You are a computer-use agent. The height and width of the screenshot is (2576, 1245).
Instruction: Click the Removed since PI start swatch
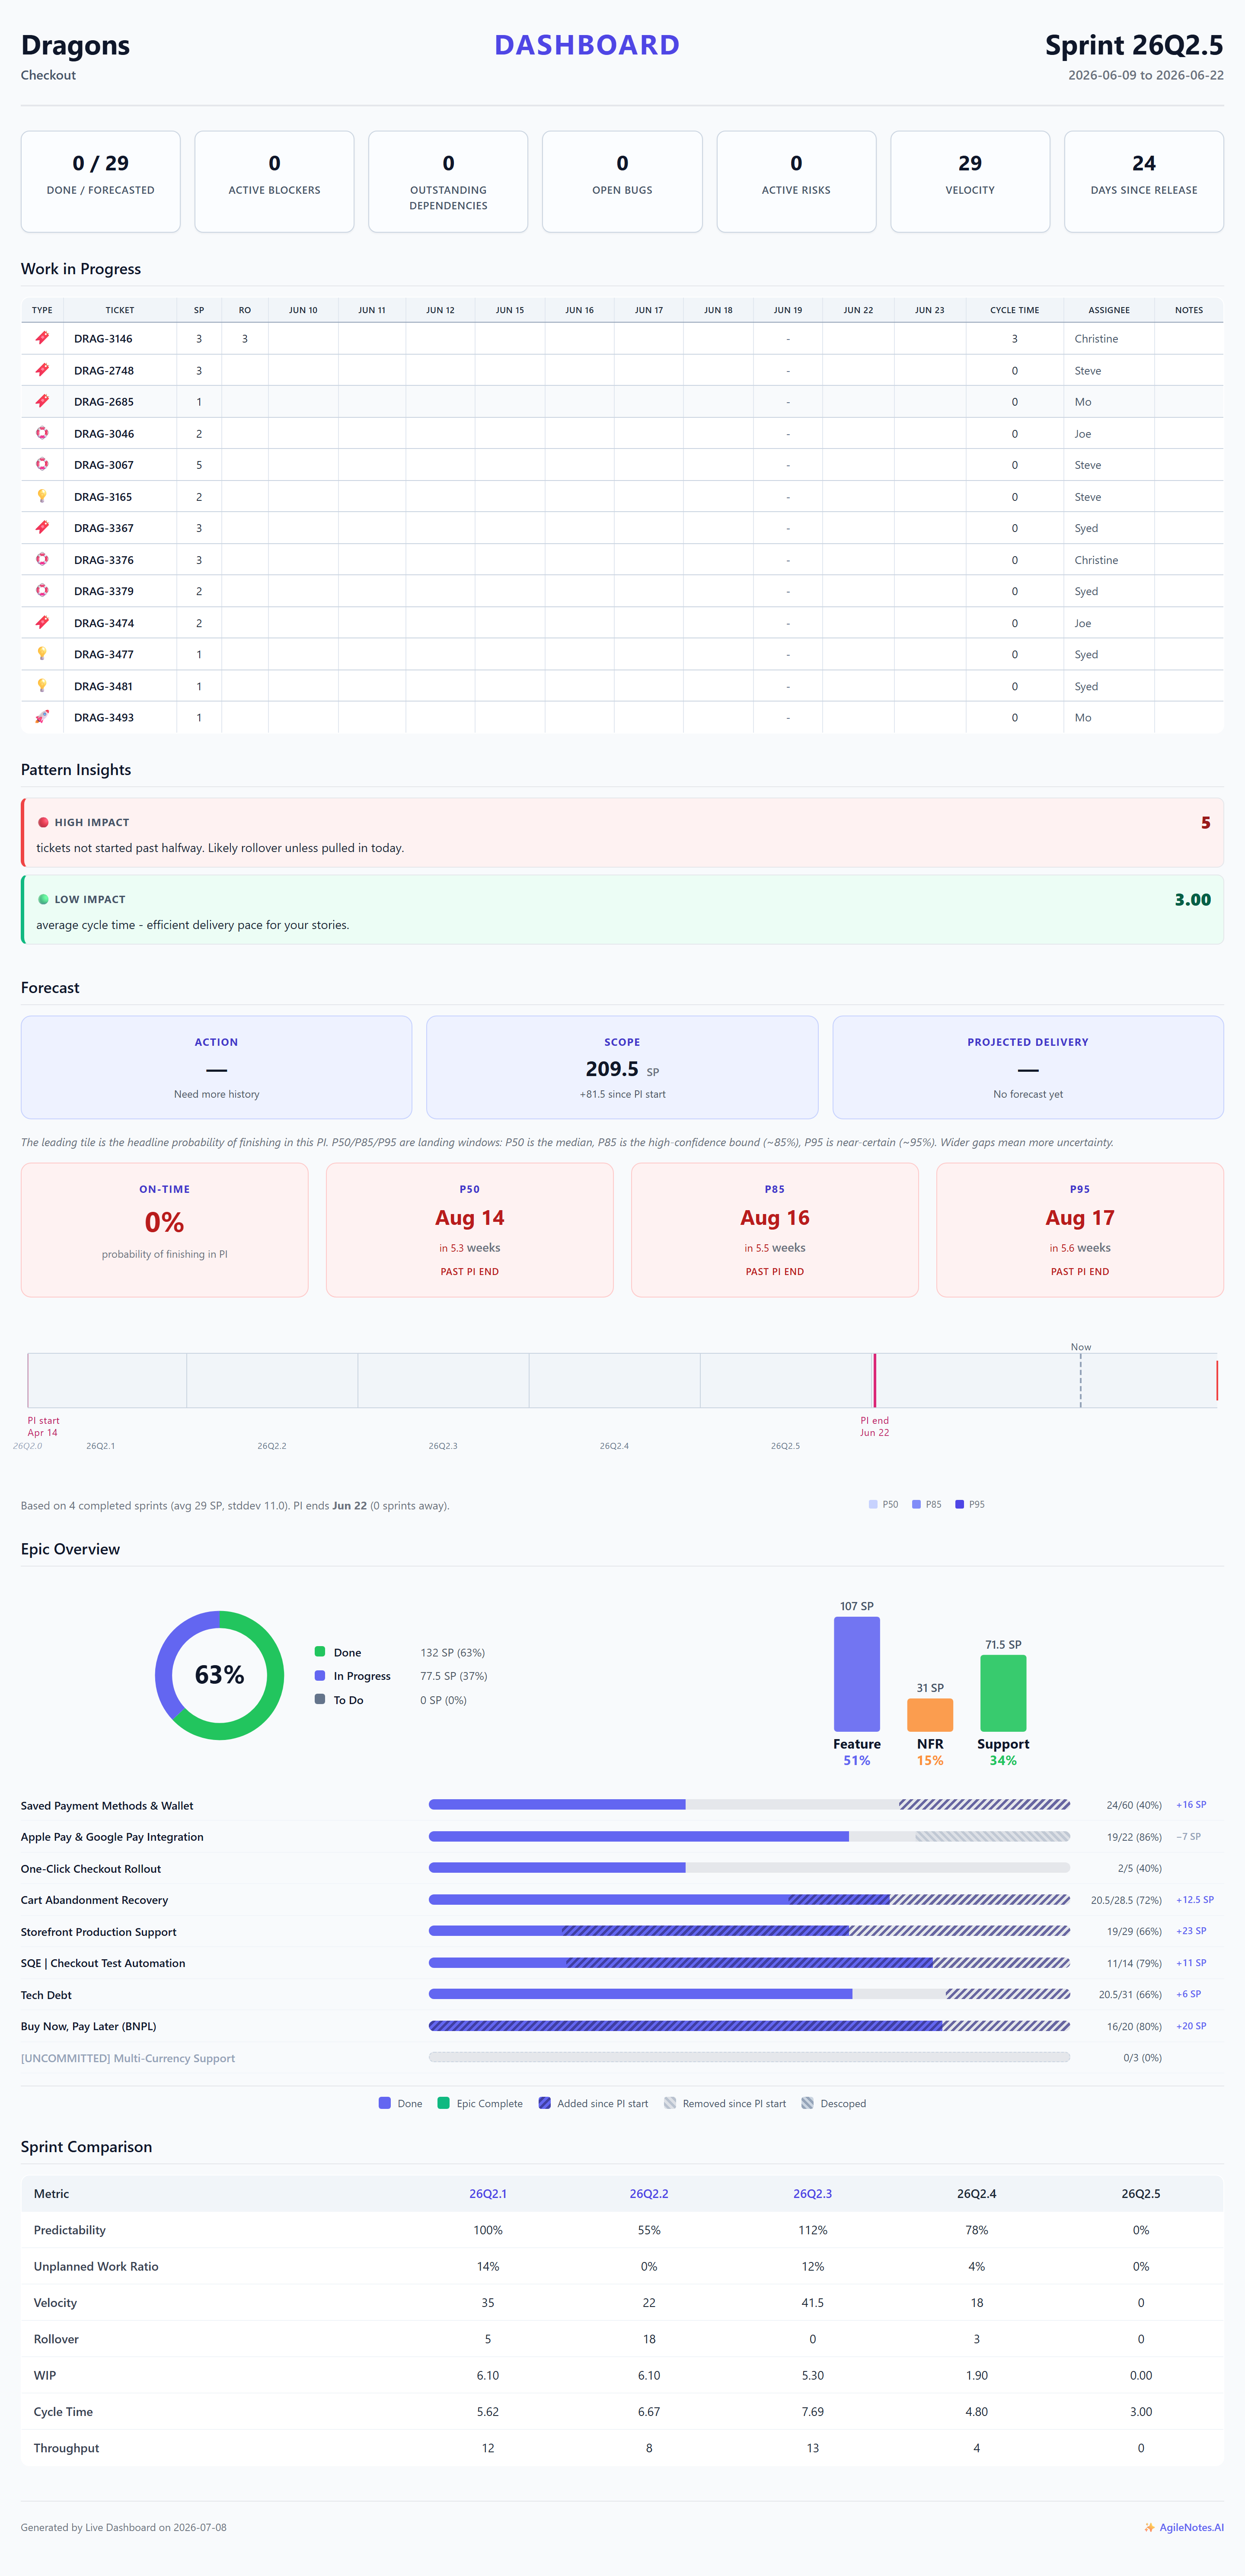670,2103
